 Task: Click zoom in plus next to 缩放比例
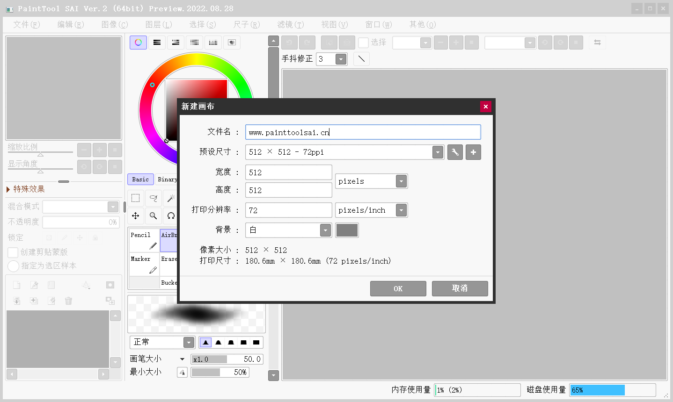click(100, 150)
